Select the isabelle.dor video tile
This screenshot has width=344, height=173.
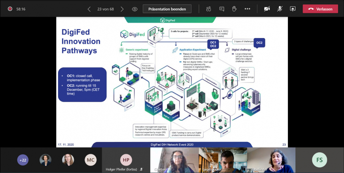[x=272, y=160]
